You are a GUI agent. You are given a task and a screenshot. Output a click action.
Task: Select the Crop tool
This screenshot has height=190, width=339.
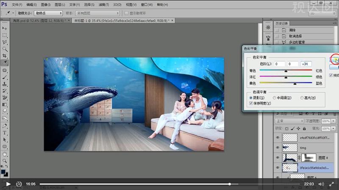click(5, 56)
